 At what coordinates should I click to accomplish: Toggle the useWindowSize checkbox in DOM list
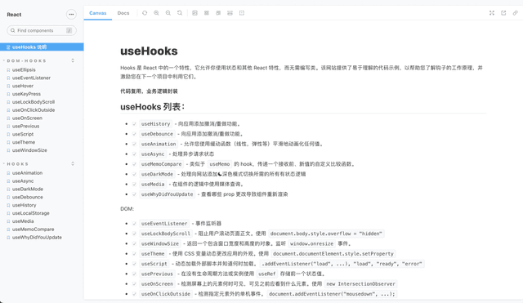[x=134, y=243]
